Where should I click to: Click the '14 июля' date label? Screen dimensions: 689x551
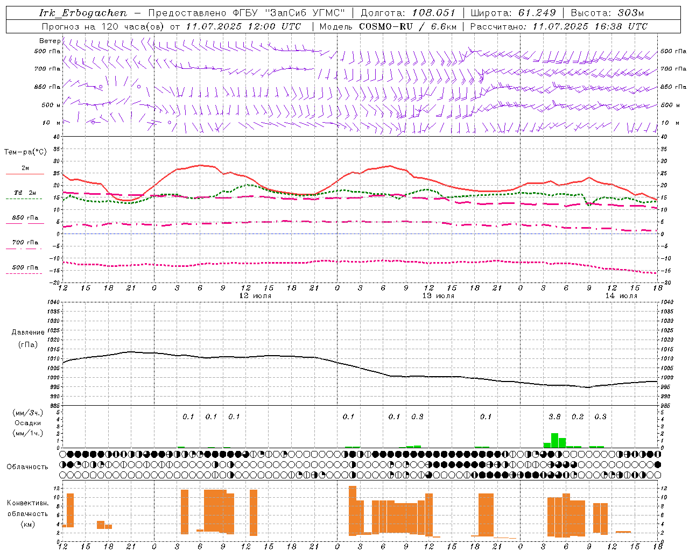click(621, 296)
